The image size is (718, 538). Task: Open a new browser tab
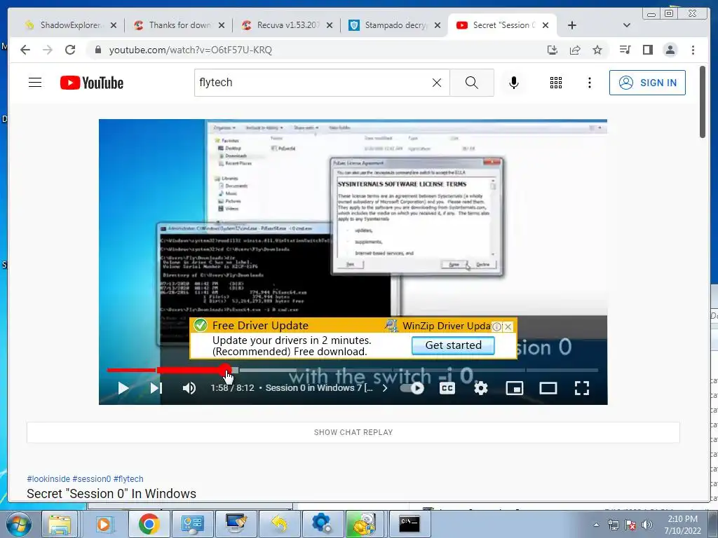(x=572, y=25)
